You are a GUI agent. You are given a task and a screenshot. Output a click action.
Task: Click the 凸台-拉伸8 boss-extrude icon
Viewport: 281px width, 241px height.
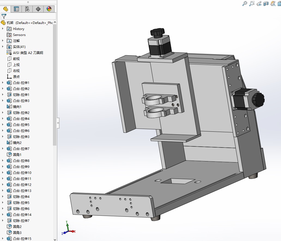(x=9, y=161)
